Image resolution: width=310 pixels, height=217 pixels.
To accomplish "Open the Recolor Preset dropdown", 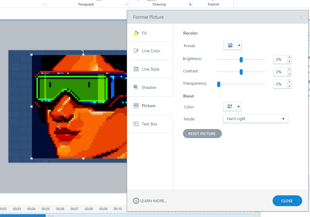I will click(x=233, y=46).
